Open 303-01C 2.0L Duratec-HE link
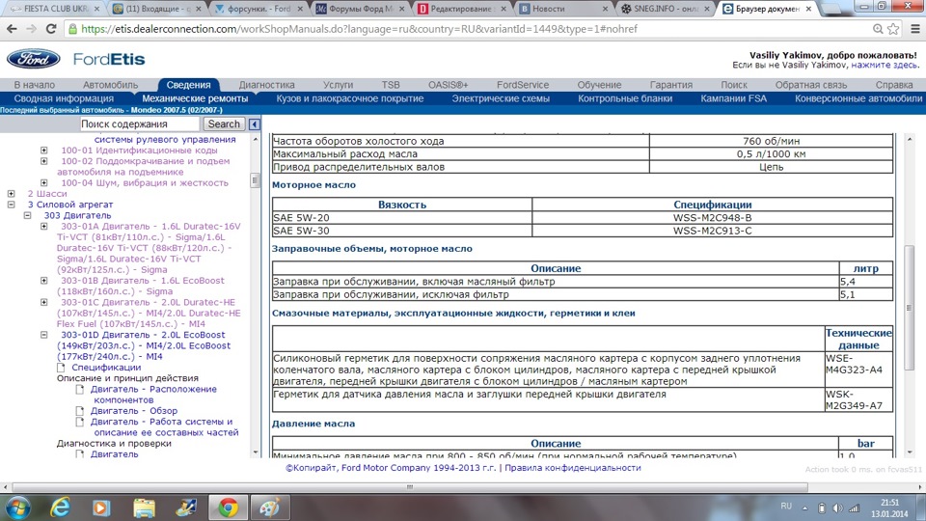Viewport: 926px width, 521px height. pyautogui.click(x=150, y=313)
